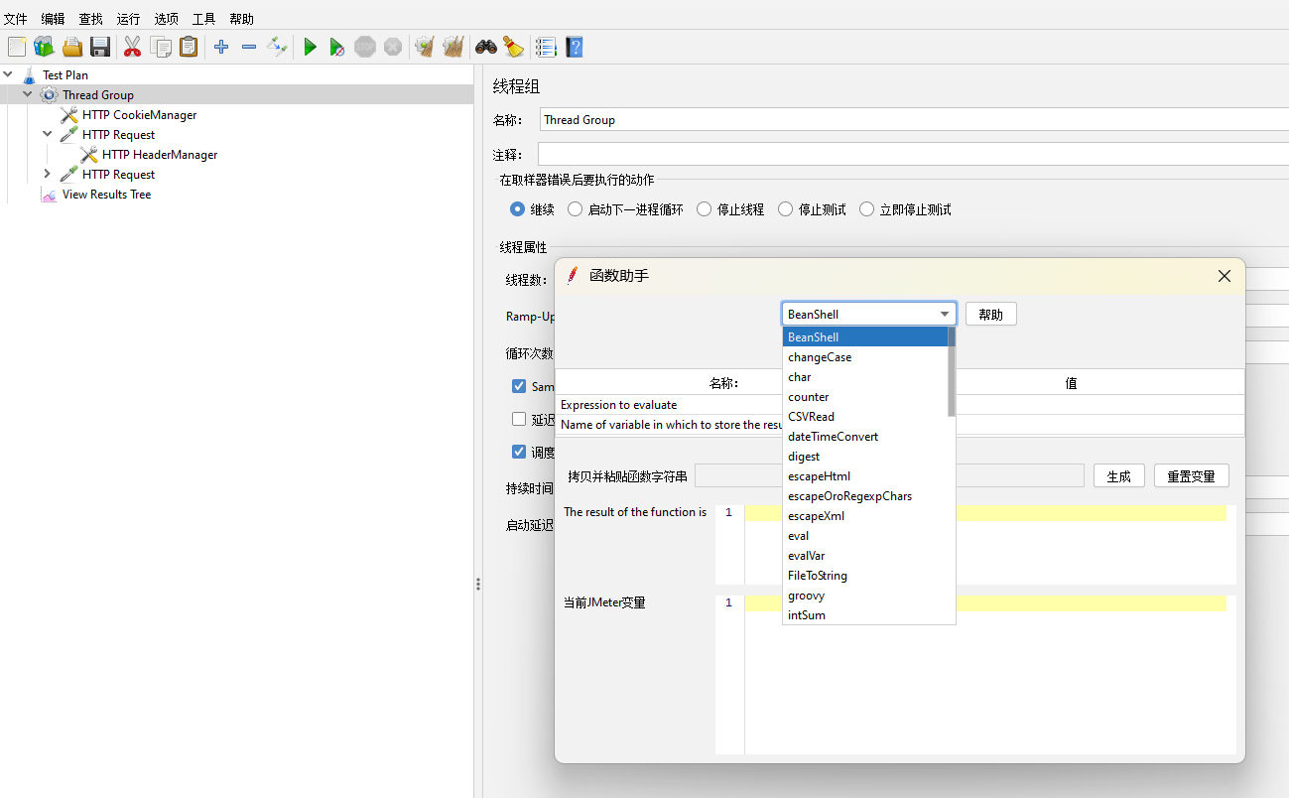Open the 文件 menu
1289x798 pixels.
(15, 19)
